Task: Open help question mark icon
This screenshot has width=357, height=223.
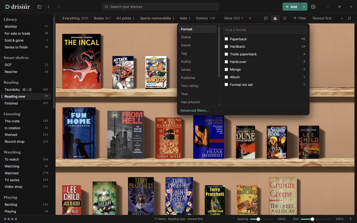Action: pos(350,219)
